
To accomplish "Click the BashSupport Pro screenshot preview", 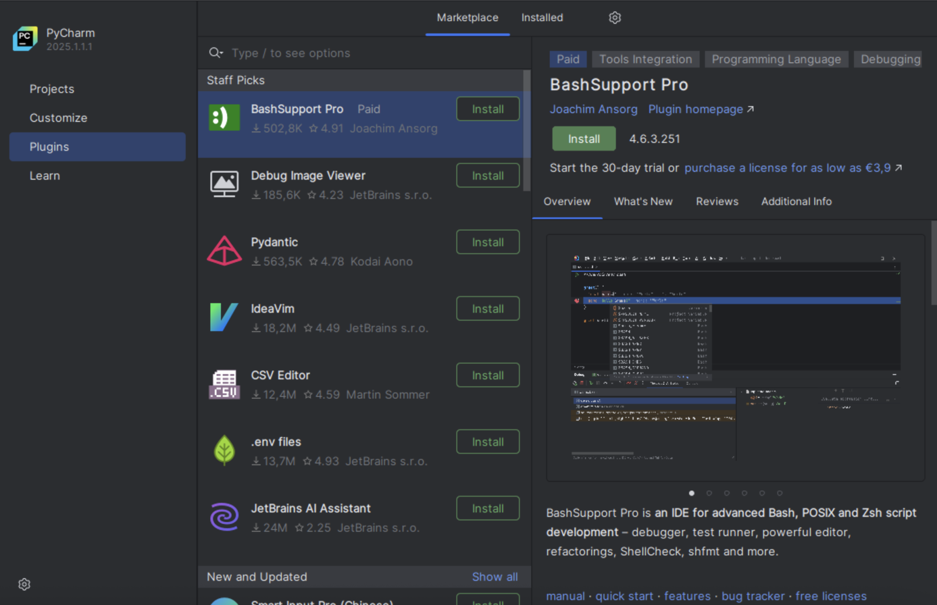I will [x=735, y=358].
